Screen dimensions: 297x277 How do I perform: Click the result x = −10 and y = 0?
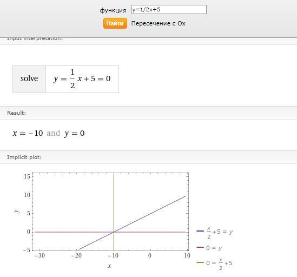click(x=49, y=133)
